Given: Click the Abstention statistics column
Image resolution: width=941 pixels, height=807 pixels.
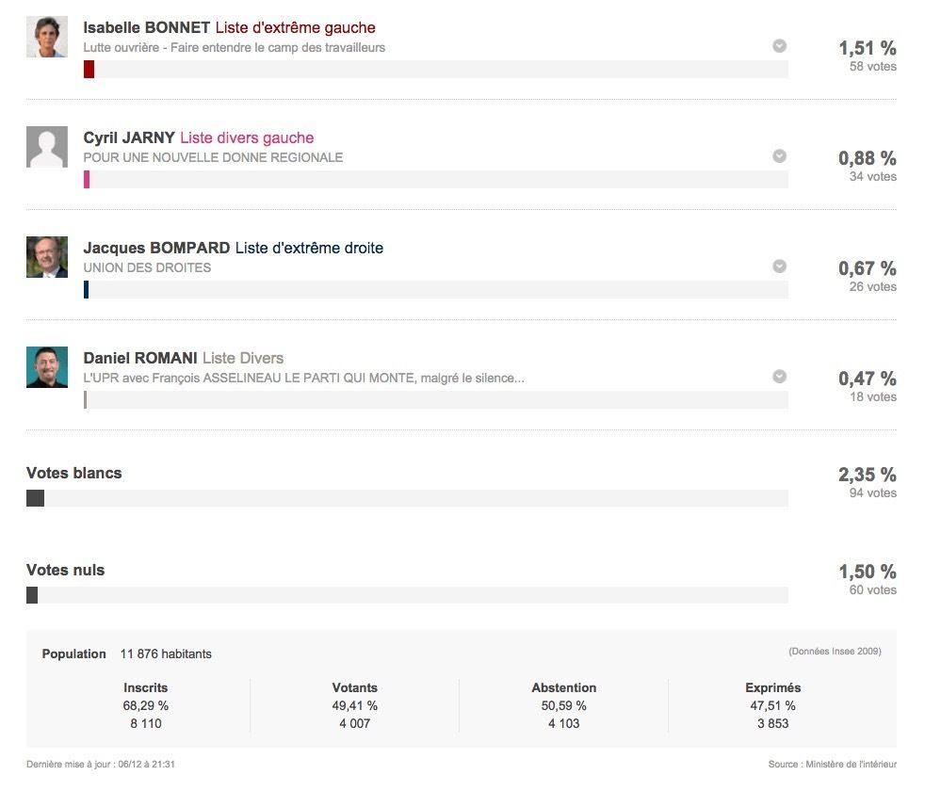Looking at the screenshot, I should [x=564, y=705].
